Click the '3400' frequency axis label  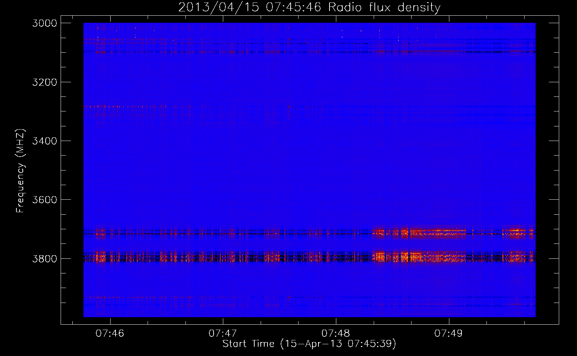click(x=45, y=141)
